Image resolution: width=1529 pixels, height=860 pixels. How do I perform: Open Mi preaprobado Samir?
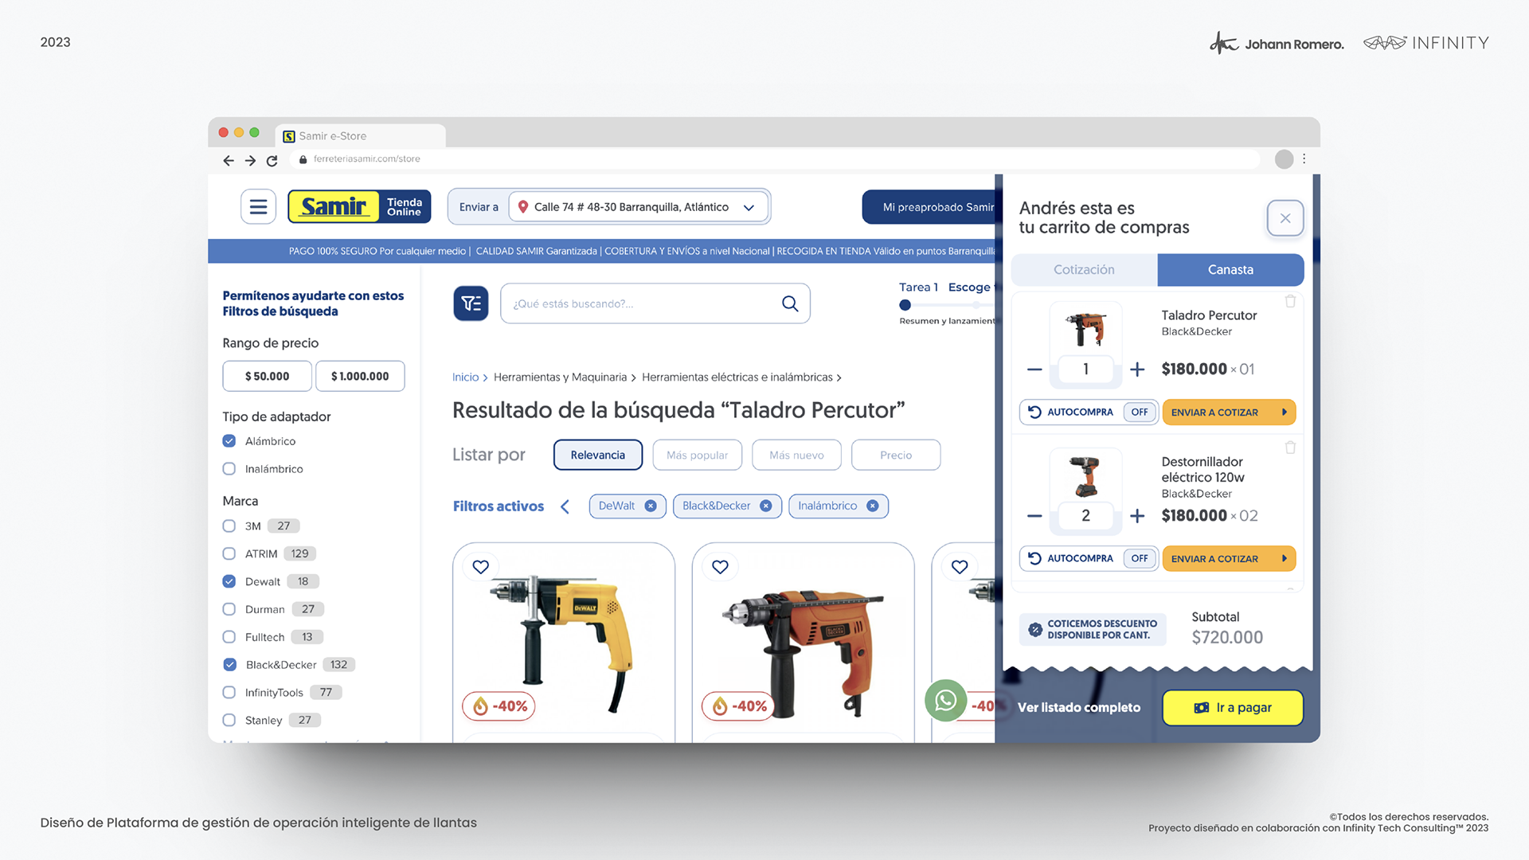click(x=929, y=207)
